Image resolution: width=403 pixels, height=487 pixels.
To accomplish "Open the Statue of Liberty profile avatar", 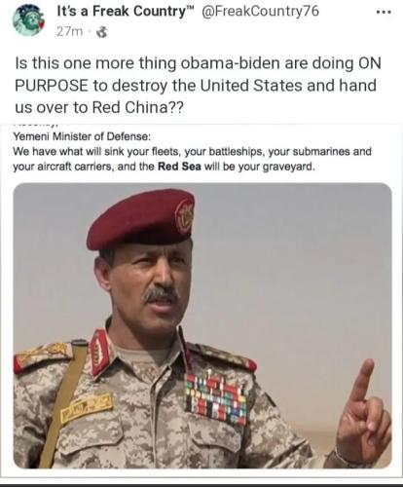I will 28,19.
